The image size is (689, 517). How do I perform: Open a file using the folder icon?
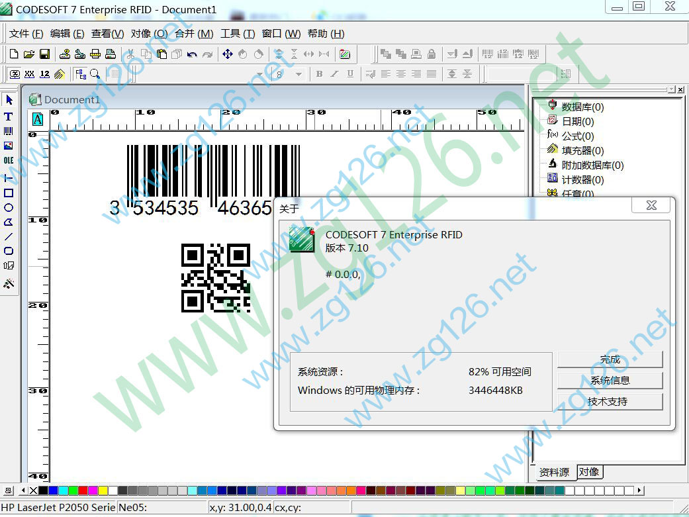(x=29, y=54)
